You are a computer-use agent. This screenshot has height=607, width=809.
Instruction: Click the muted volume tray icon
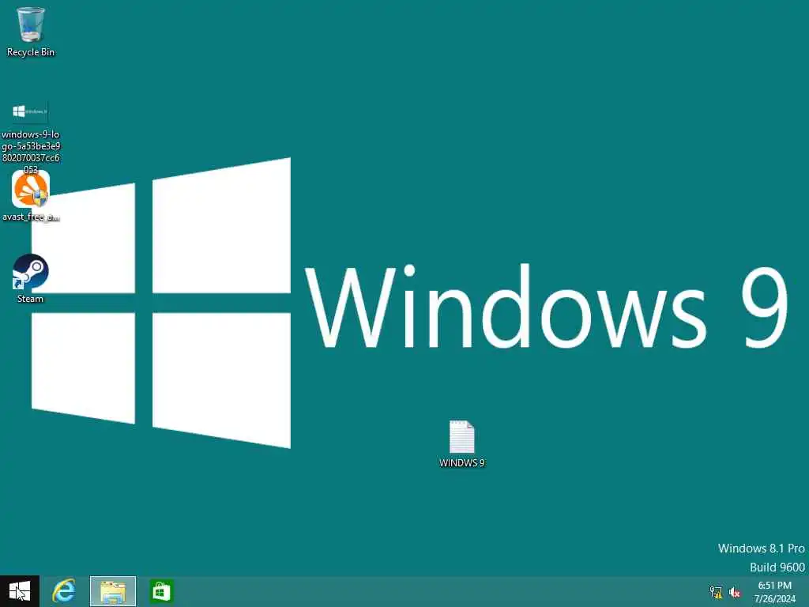coord(735,593)
